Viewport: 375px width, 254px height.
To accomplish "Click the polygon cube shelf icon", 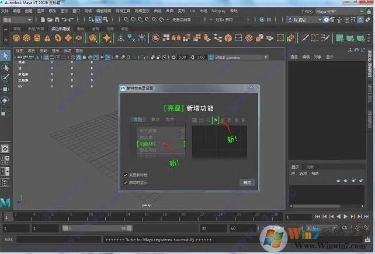I will (x=26, y=38).
